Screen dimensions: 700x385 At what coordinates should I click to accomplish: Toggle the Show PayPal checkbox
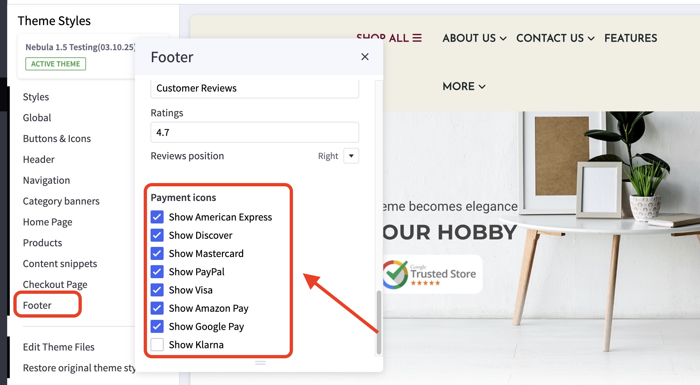(x=157, y=272)
